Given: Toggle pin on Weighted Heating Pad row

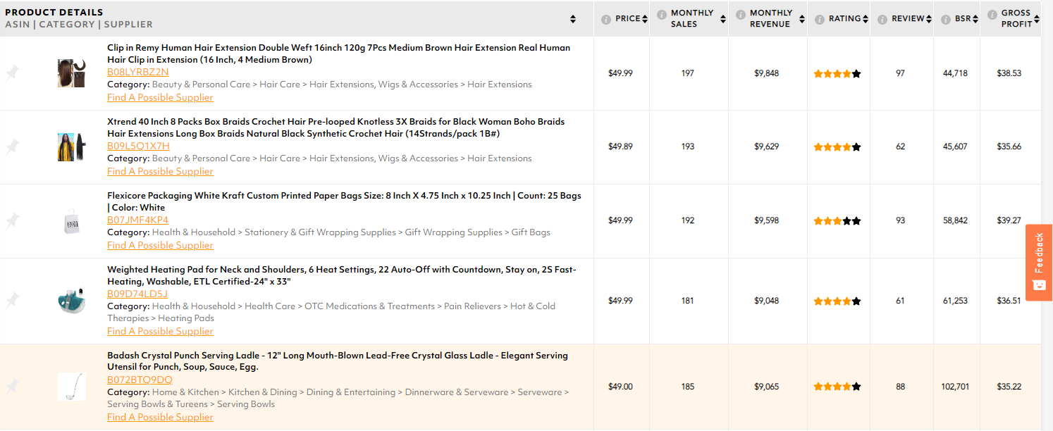Looking at the screenshot, I should [12, 301].
